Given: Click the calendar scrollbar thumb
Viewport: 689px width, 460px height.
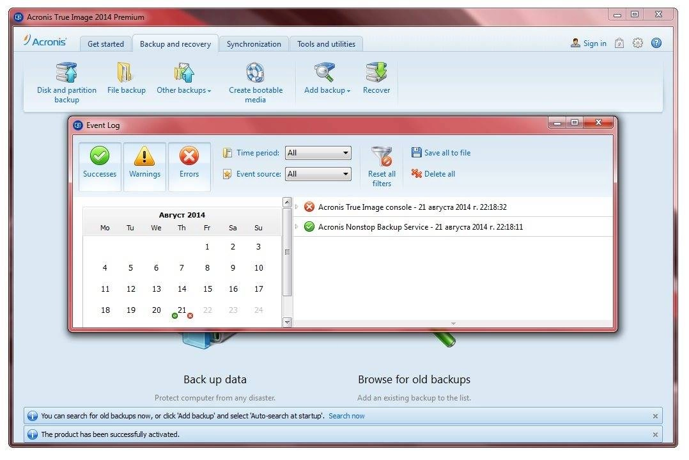Looking at the screenshot, I should pos(287,253).
